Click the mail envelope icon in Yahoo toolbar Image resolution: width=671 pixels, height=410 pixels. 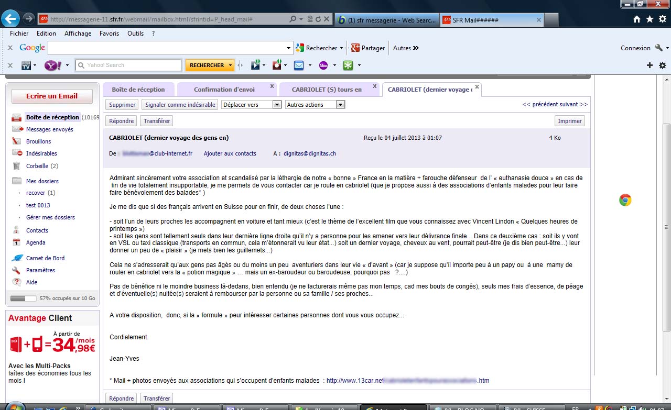pyautogui.click(x=299, y=65)
